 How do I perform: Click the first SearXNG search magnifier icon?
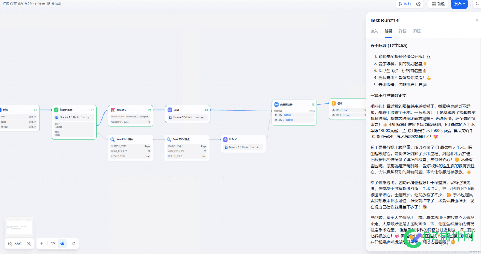click(x=113, y=139)
